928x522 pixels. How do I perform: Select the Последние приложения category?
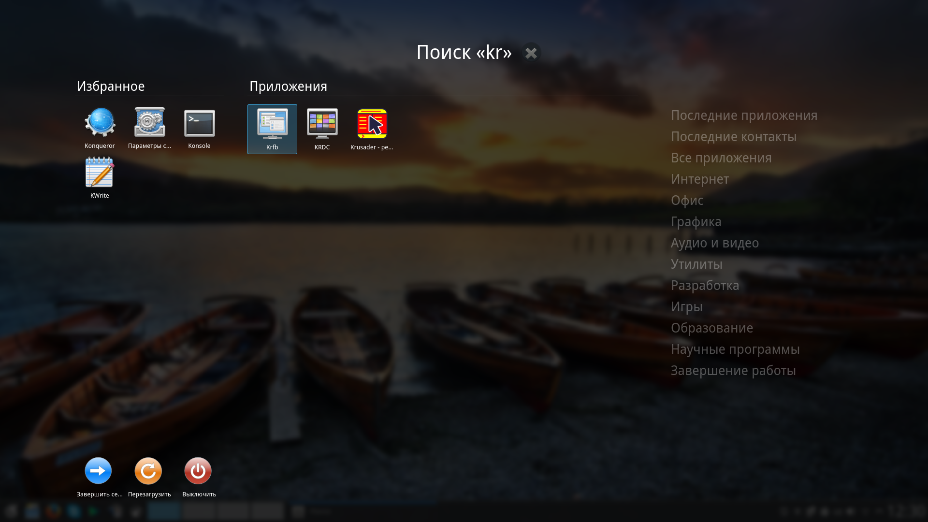pyautogui.click(x=744, y=116)
